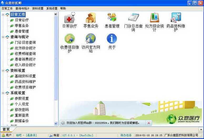Collapse the 日常工作 tree node
This screenshot has width=204, height=139.
3,14
